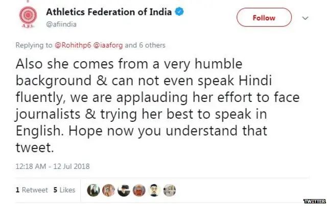Screen dimensions: 327x206
Task: Open the fourth liker's avatar
Action: [139, 190]
